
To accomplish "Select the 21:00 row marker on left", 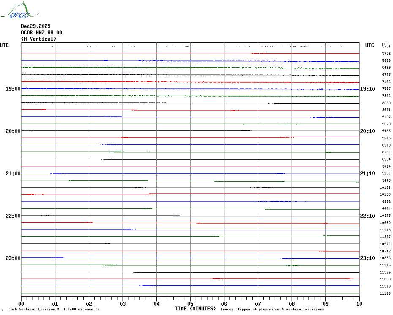I will (13, 174).
